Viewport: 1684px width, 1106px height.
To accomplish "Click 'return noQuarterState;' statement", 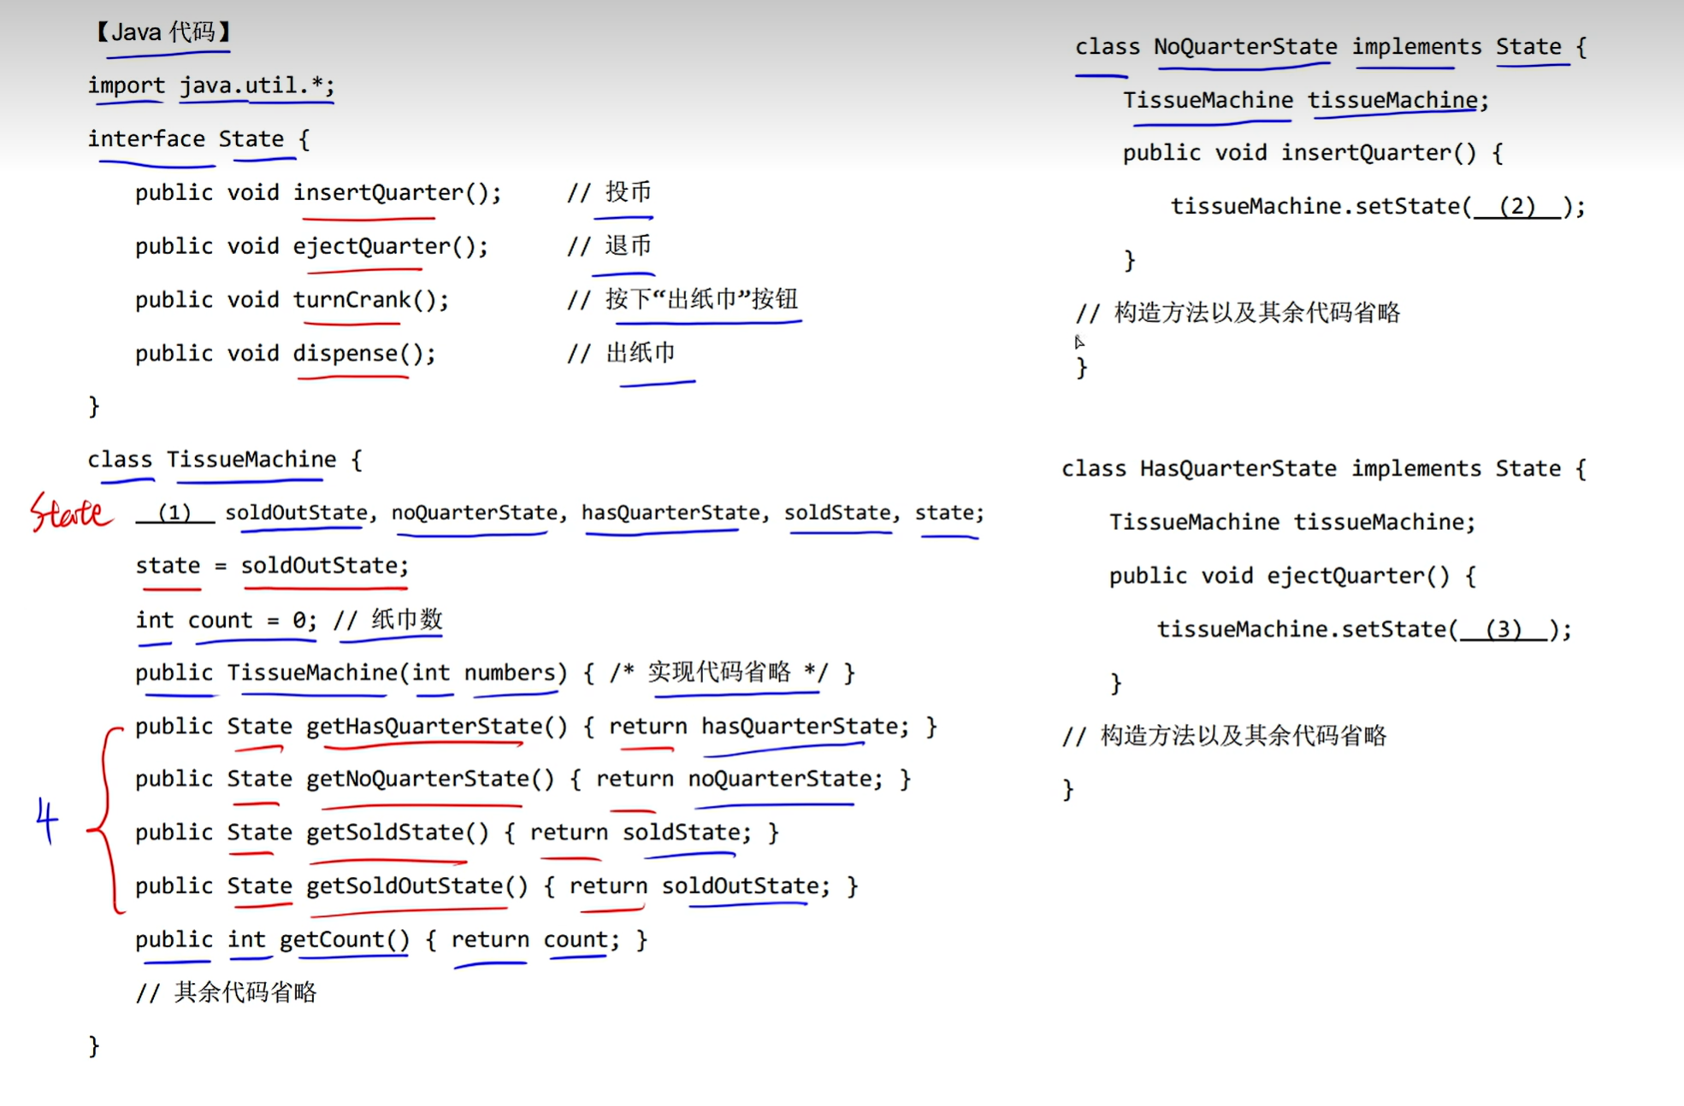I will pos(739,779).
